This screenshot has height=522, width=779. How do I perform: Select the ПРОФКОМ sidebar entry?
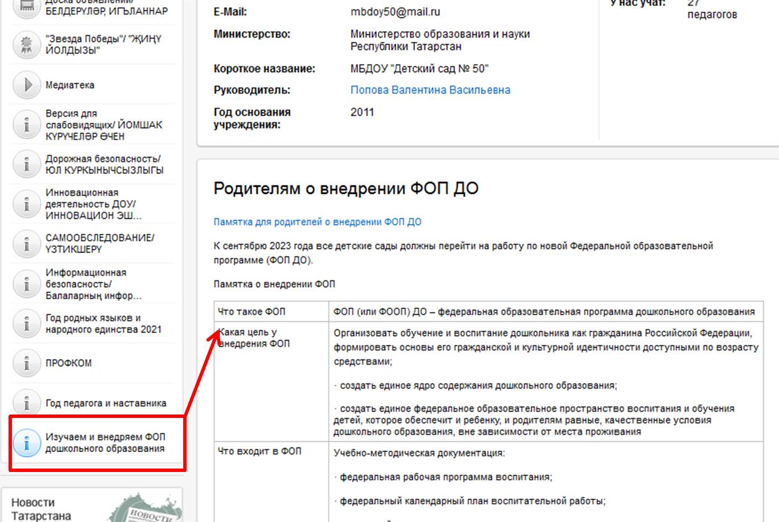(68, 363)
